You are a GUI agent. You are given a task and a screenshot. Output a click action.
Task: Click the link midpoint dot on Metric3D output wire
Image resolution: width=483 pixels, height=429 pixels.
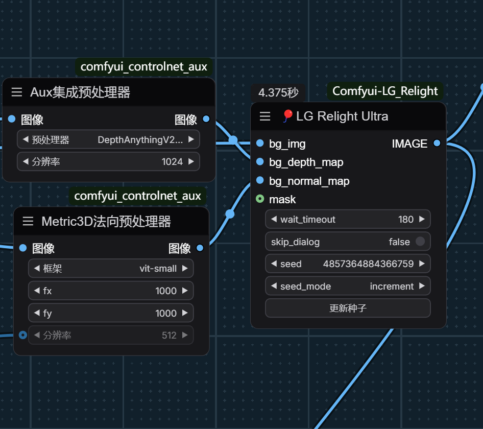click(x=230, y=213)
